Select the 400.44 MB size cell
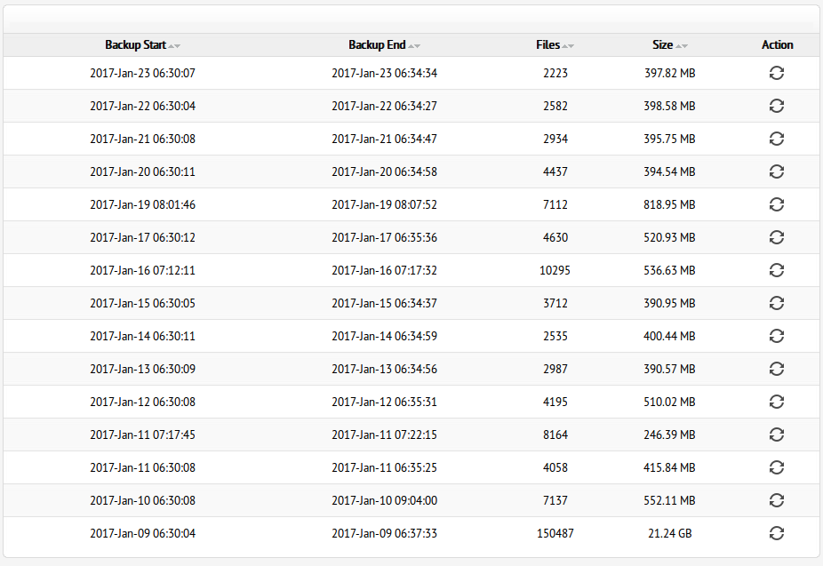 pos(670,336)
